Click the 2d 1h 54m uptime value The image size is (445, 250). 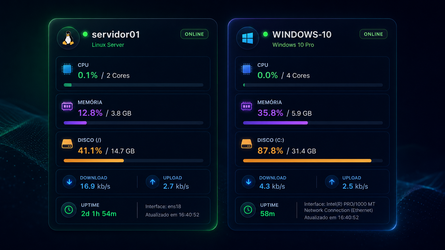(x=98, y=214)
